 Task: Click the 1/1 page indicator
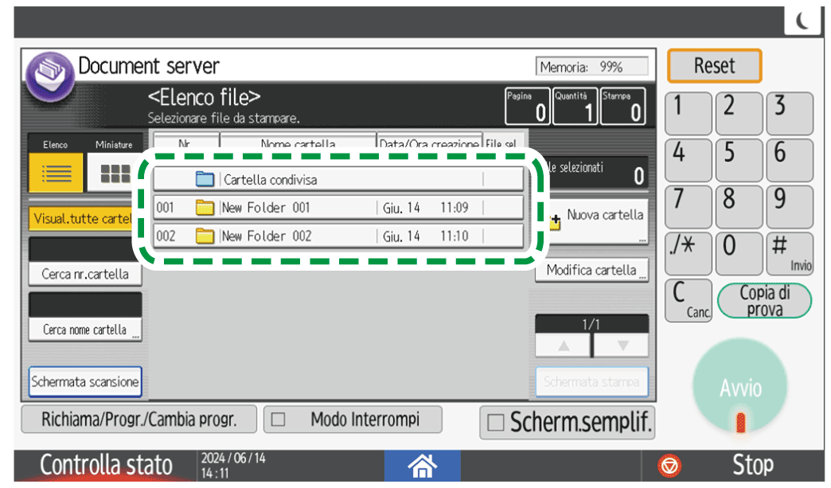[x=591, y=324]
